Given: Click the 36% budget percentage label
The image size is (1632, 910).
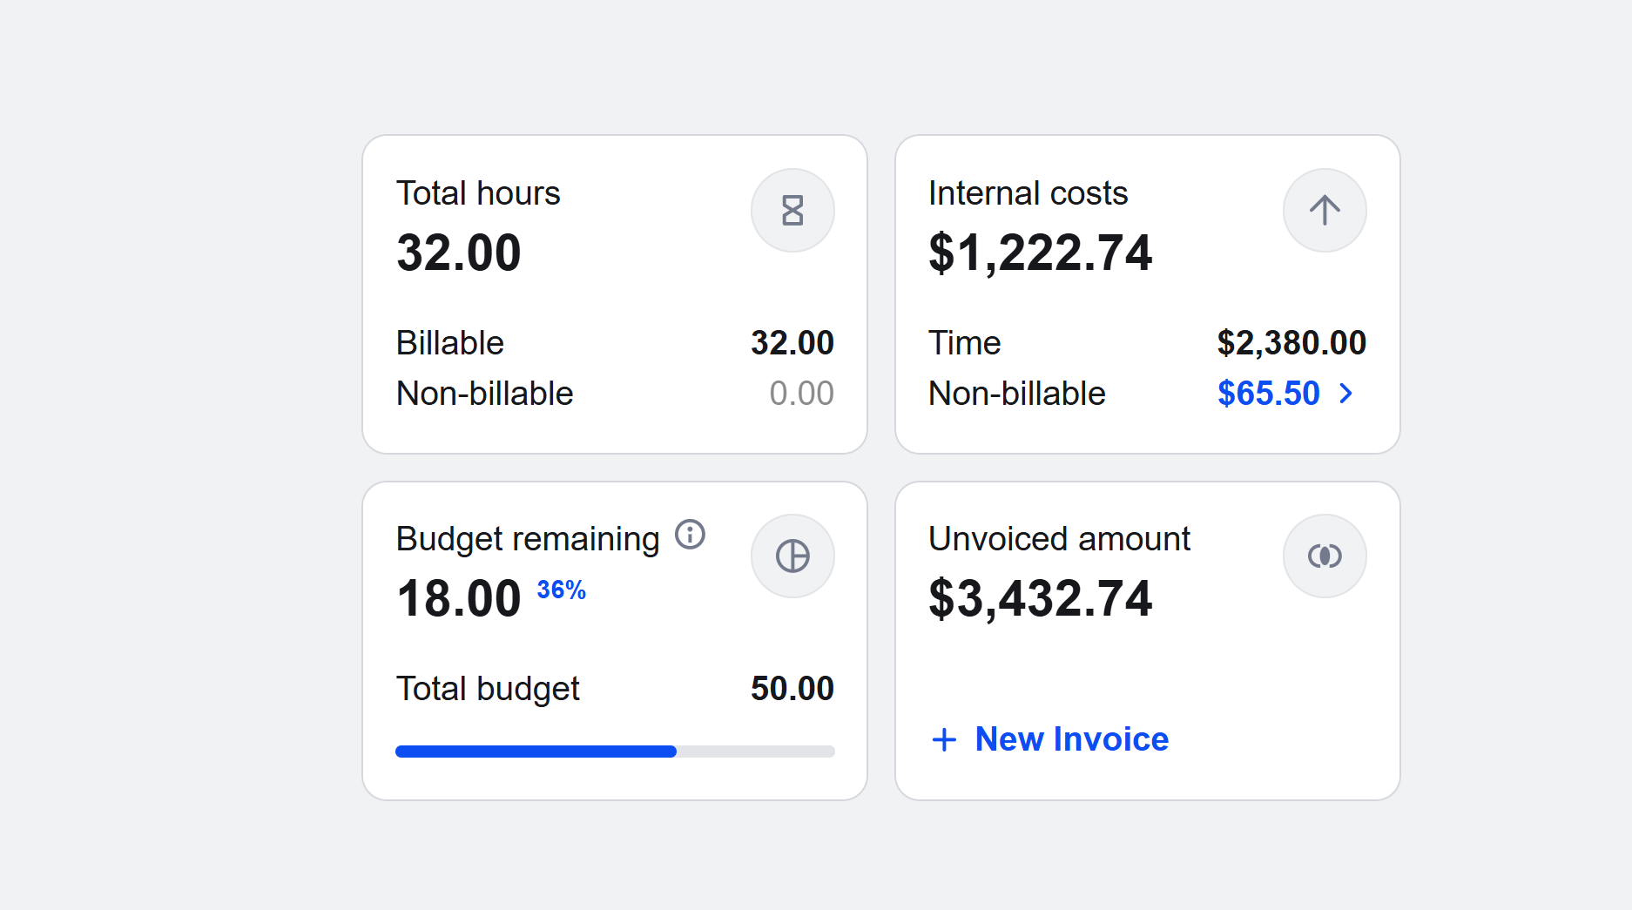Looking at the screenshot, I should pos(561,590).
